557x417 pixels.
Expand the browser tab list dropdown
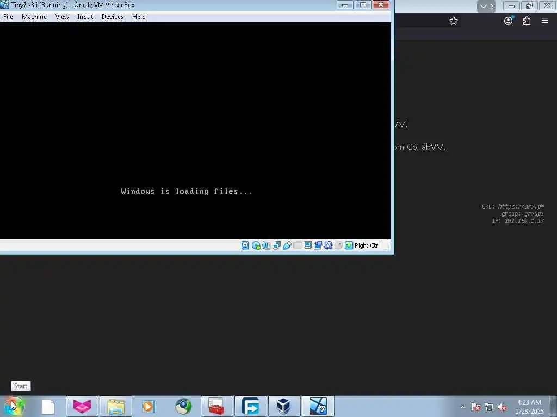pyautogui.click(x=486, y=6)
